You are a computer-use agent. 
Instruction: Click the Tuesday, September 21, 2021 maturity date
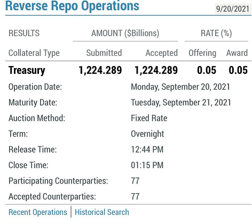click(x=181, y=103)
